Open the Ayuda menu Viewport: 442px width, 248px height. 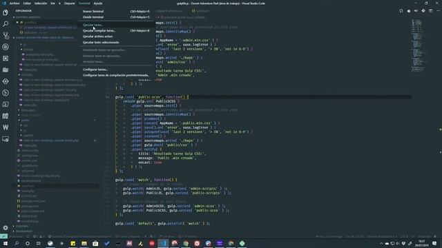coord(98,3)
